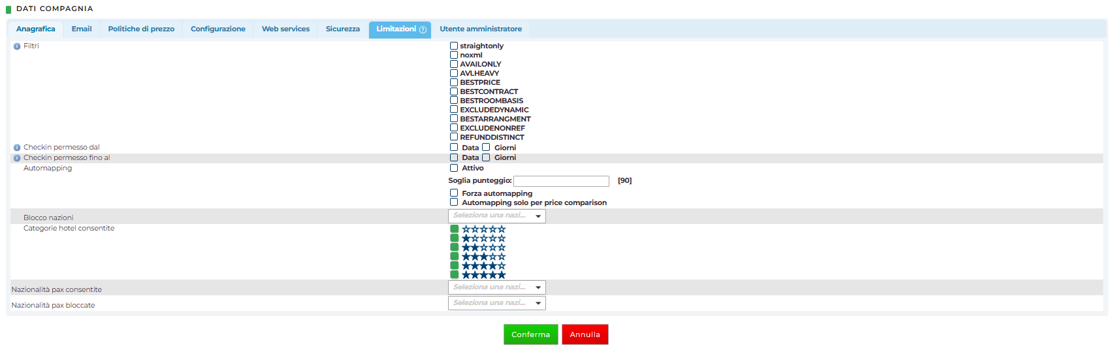Image resolution: width=1111 pixels, height=356 pixels.
Task: Open the Web services tab
Action: pos(285,29)
